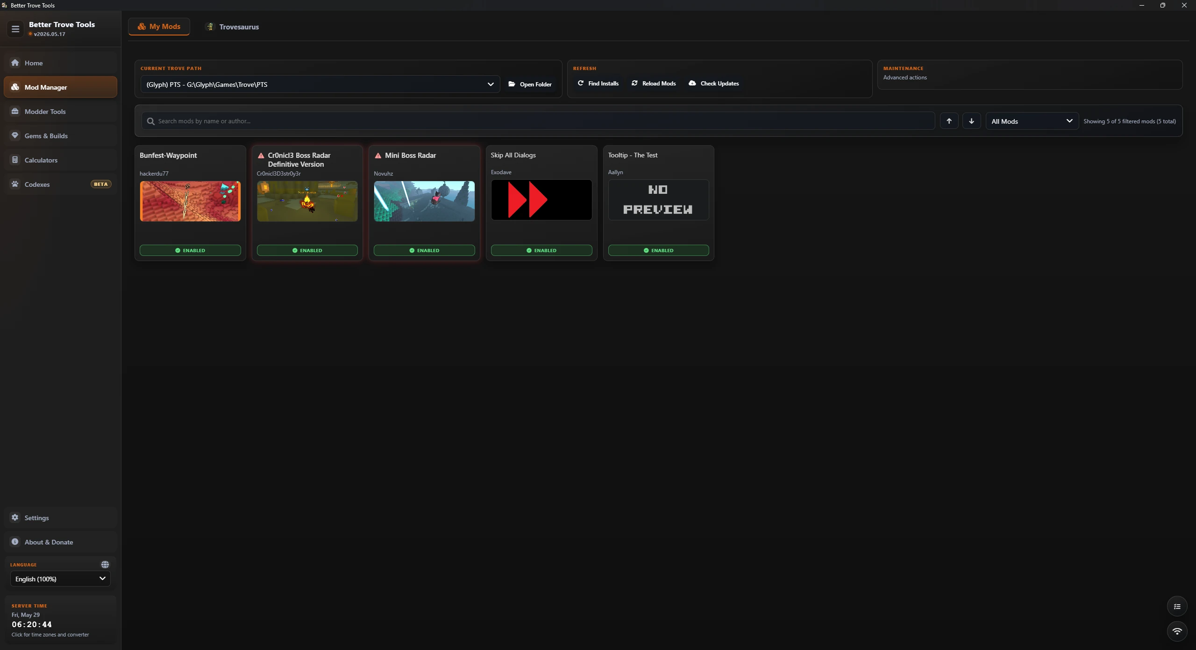Open the All Mods filter dropdown

[1032, 121]
